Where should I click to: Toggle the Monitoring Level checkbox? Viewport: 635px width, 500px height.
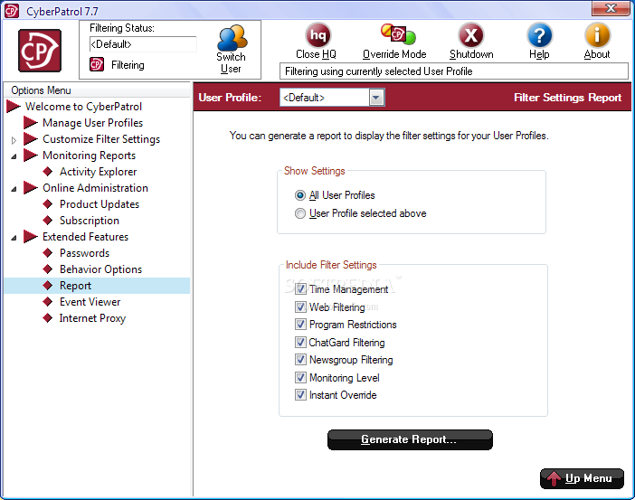[300, 377]
